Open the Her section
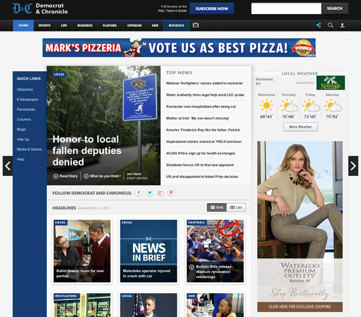 [155, 26]
